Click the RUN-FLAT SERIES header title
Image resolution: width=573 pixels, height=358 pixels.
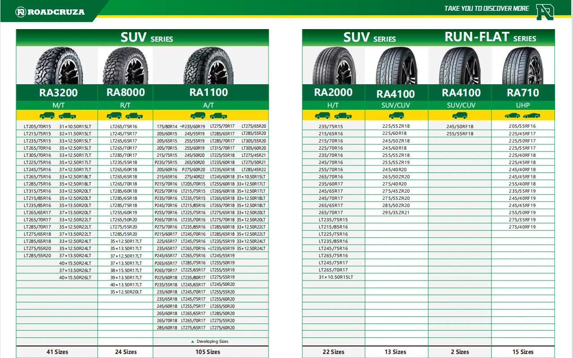point(490,38)
